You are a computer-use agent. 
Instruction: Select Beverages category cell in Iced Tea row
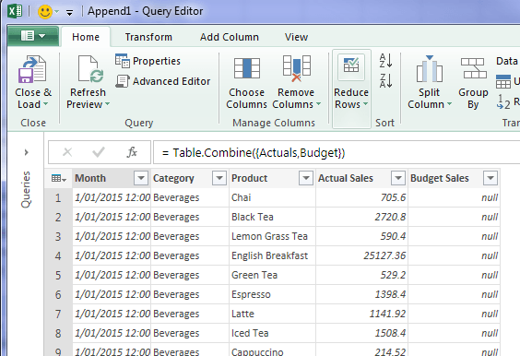click(x=190, y=333)
